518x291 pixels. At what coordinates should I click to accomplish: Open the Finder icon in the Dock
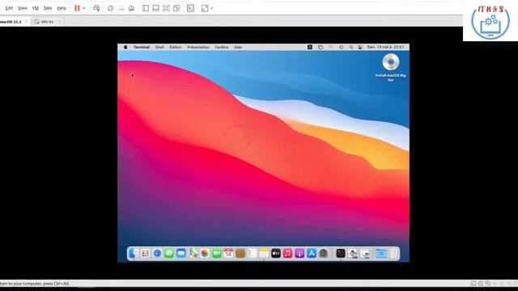pyautogui.click(x=133, y=253)
